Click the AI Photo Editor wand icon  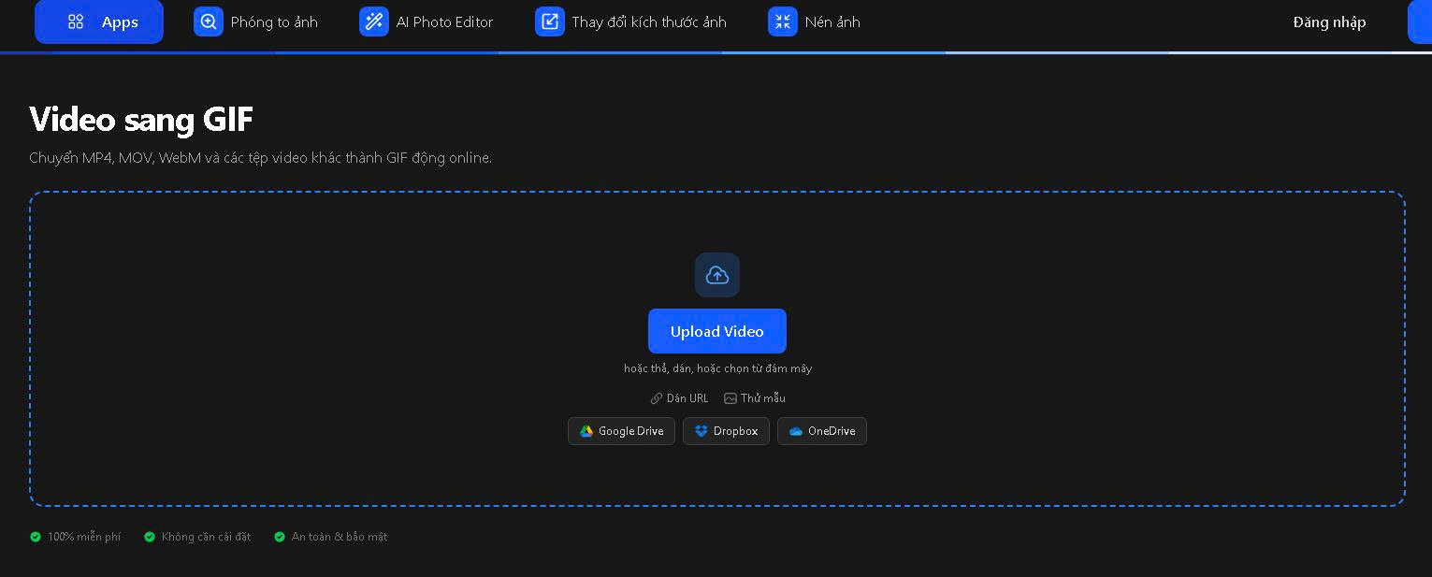374,22
